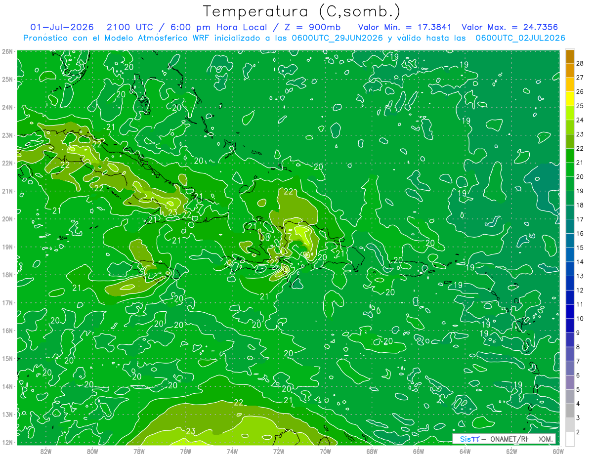Click the "16N" latitude axis label
593x458 pixels.
(x=7, y=331)
